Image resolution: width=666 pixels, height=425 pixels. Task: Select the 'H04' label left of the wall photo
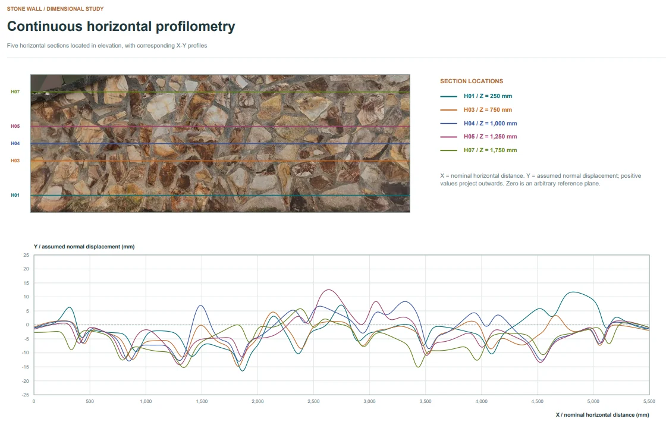tap(15, 143)
